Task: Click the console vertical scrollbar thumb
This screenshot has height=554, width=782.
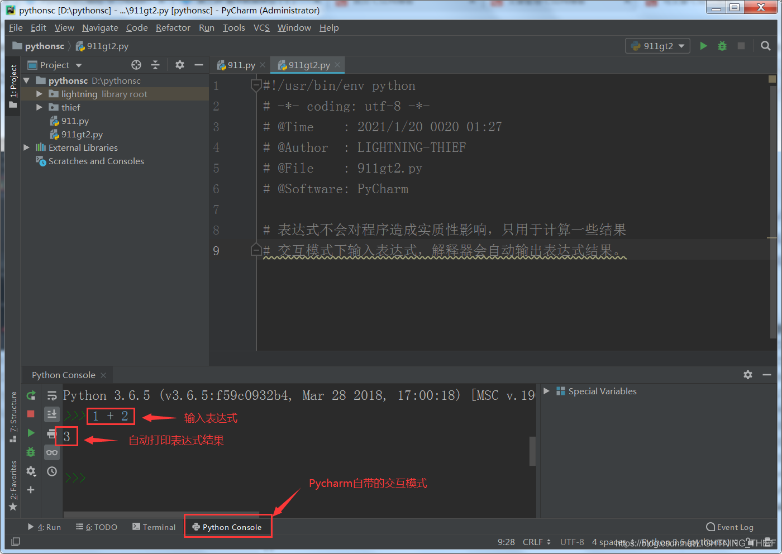Action: (532, 451)
